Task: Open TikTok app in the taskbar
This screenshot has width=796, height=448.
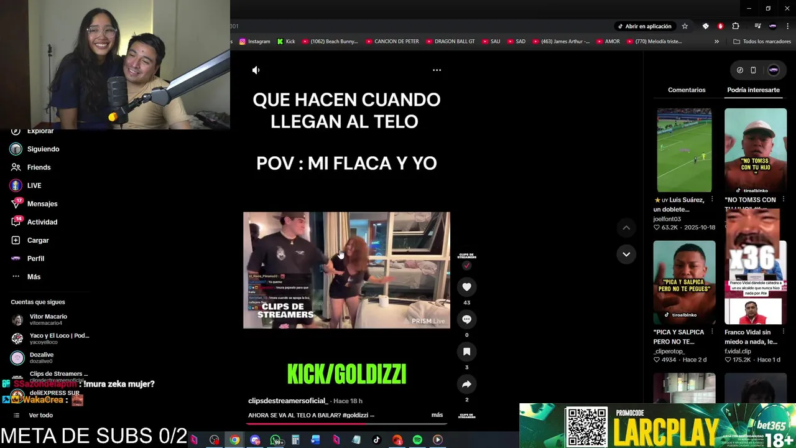Action: coord(376,440)
